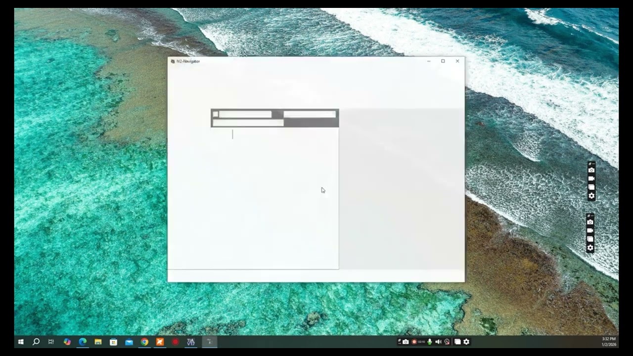Screen dimensions: 633x356
Task: Click the IV2-Navigator title bar icon
Action: coord(173,61)
